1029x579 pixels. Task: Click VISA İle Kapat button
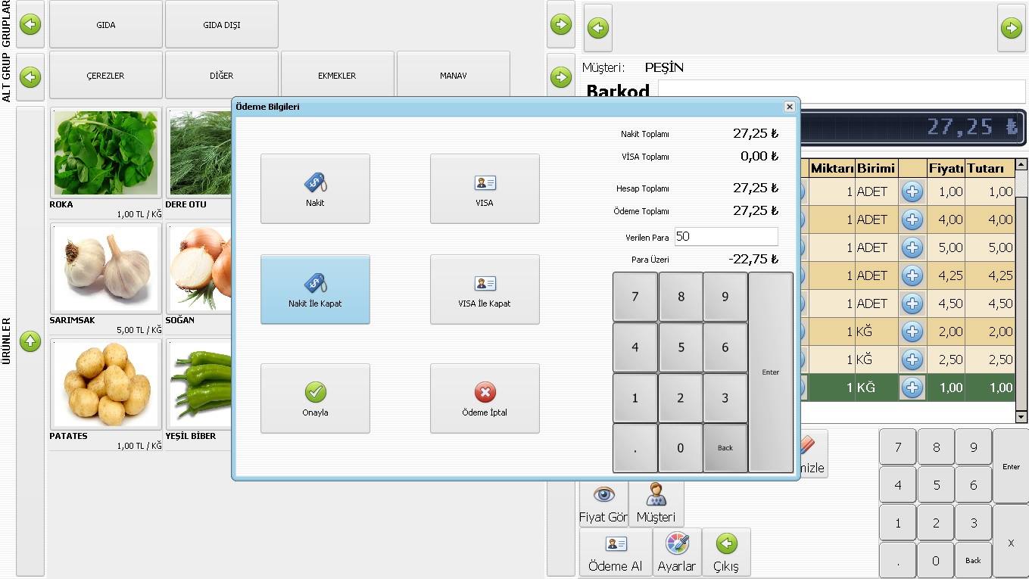coord(485,289)
